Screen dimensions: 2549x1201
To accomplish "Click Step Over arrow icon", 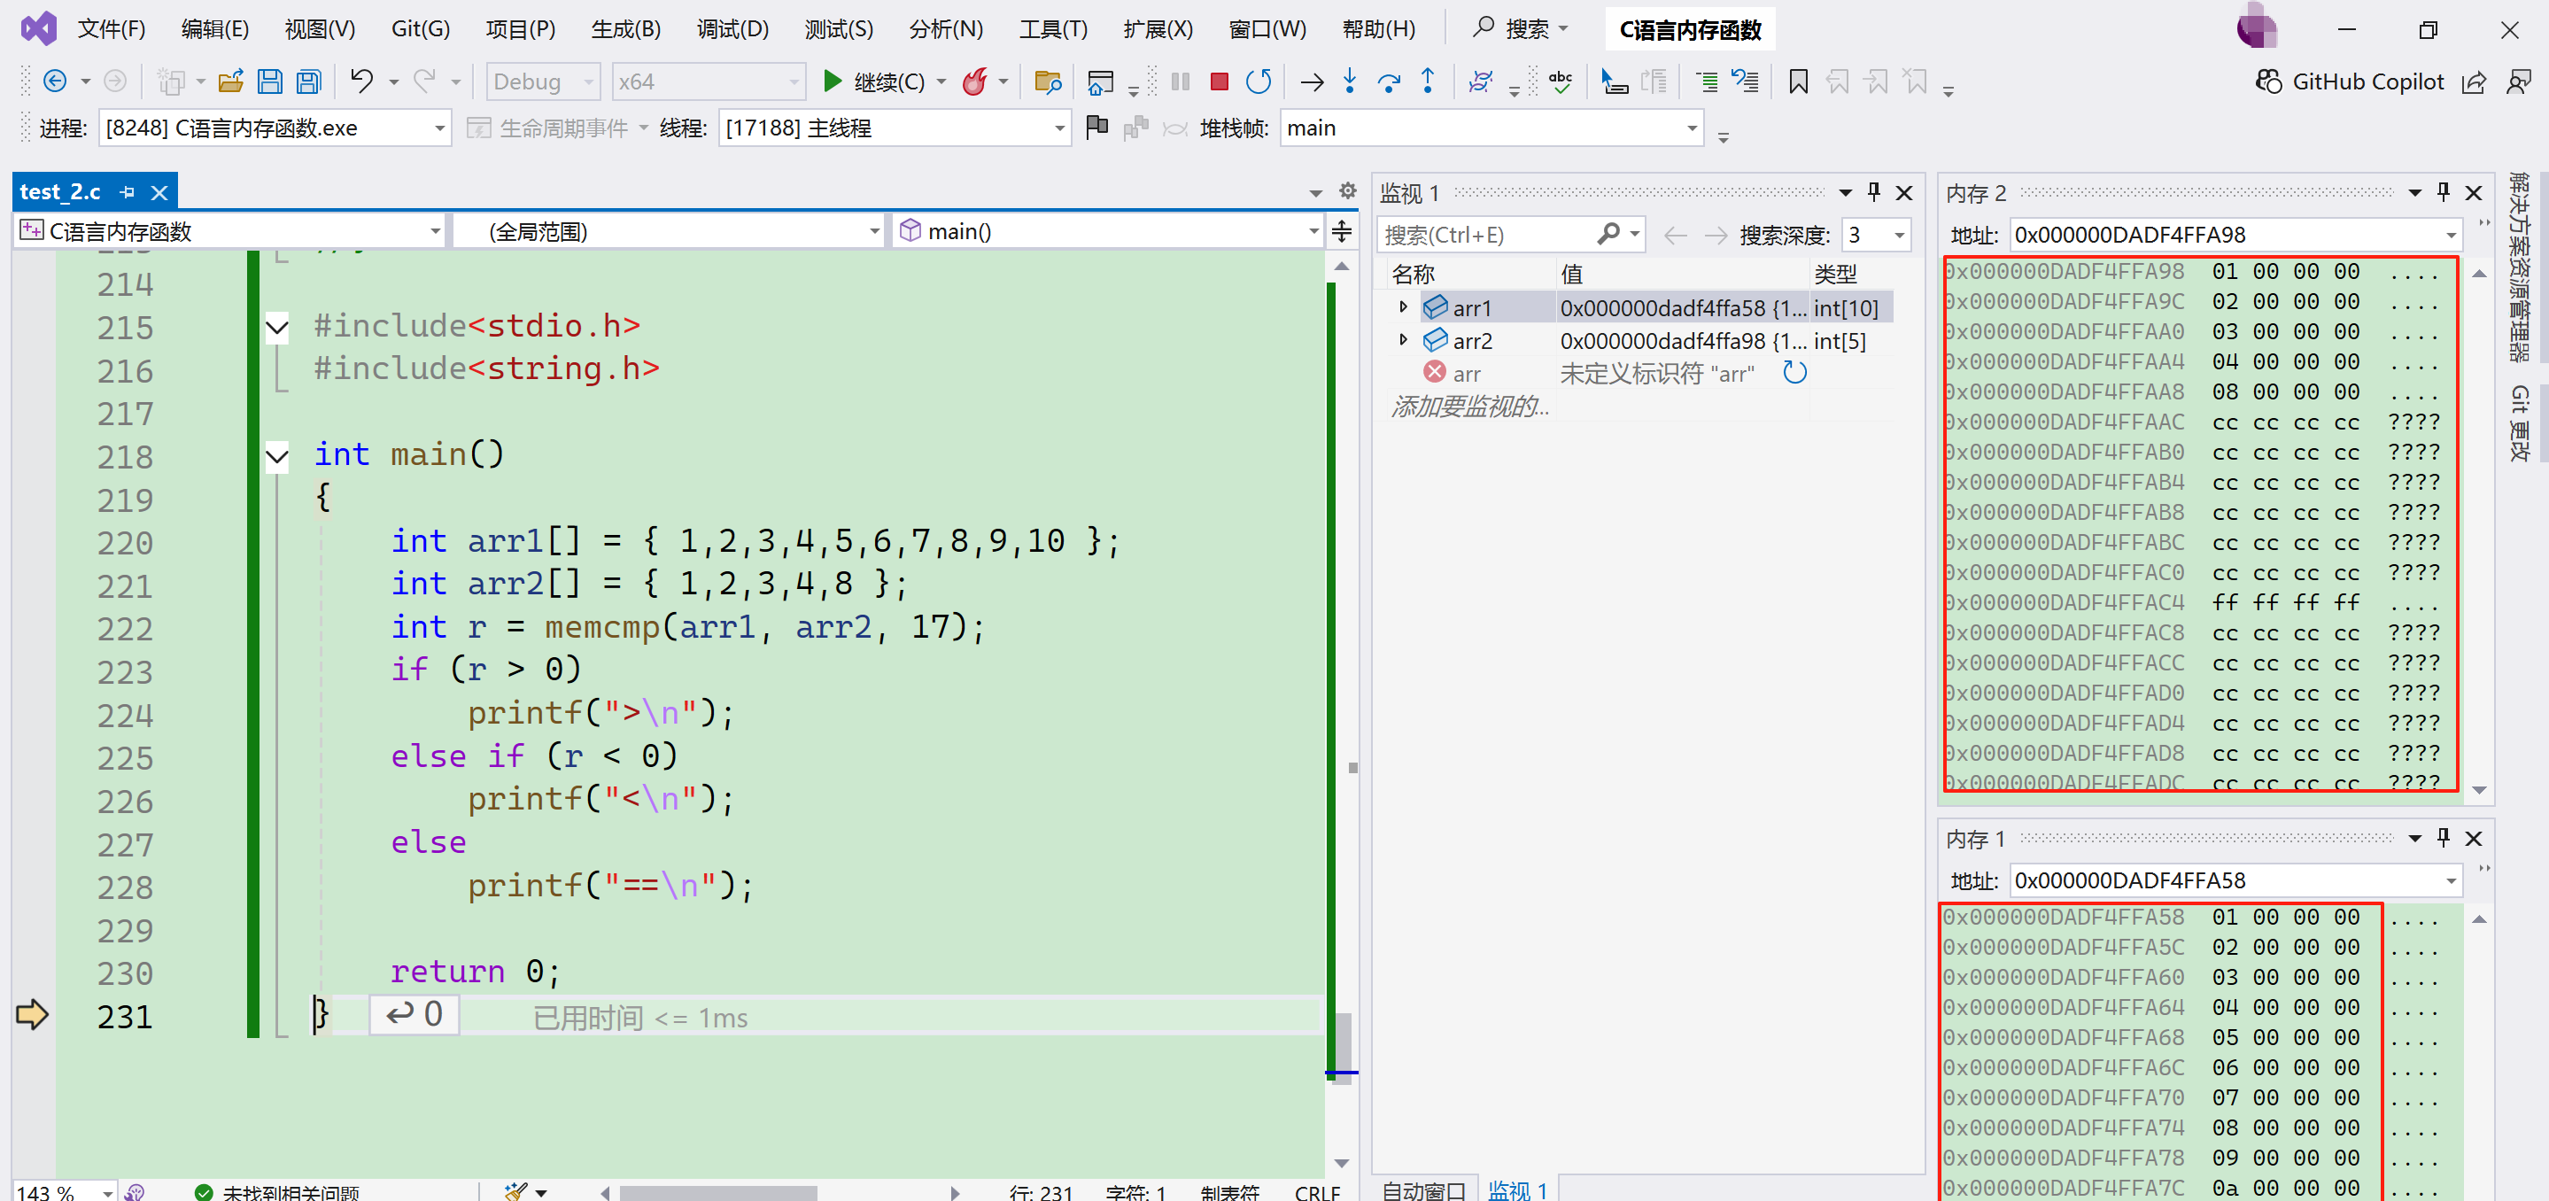I will coord(1388,82).
